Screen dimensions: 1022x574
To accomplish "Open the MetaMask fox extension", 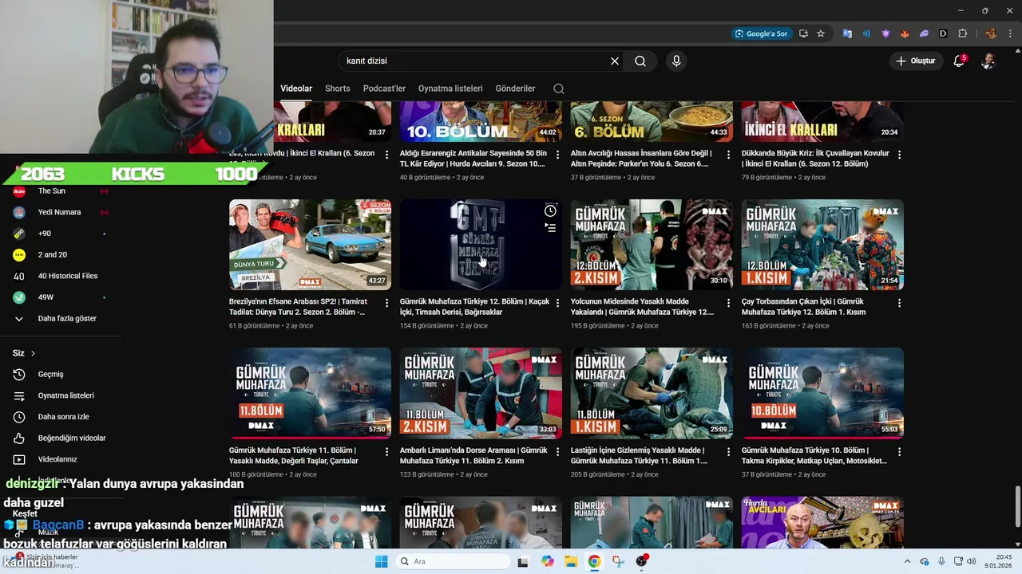I will click(x=905, y=33).
